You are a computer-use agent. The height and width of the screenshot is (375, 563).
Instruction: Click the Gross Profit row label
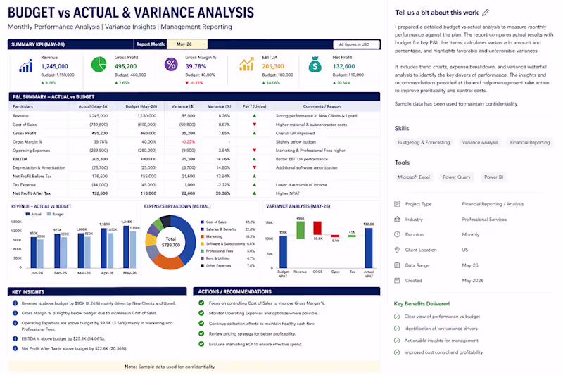[x=25, y=133]
